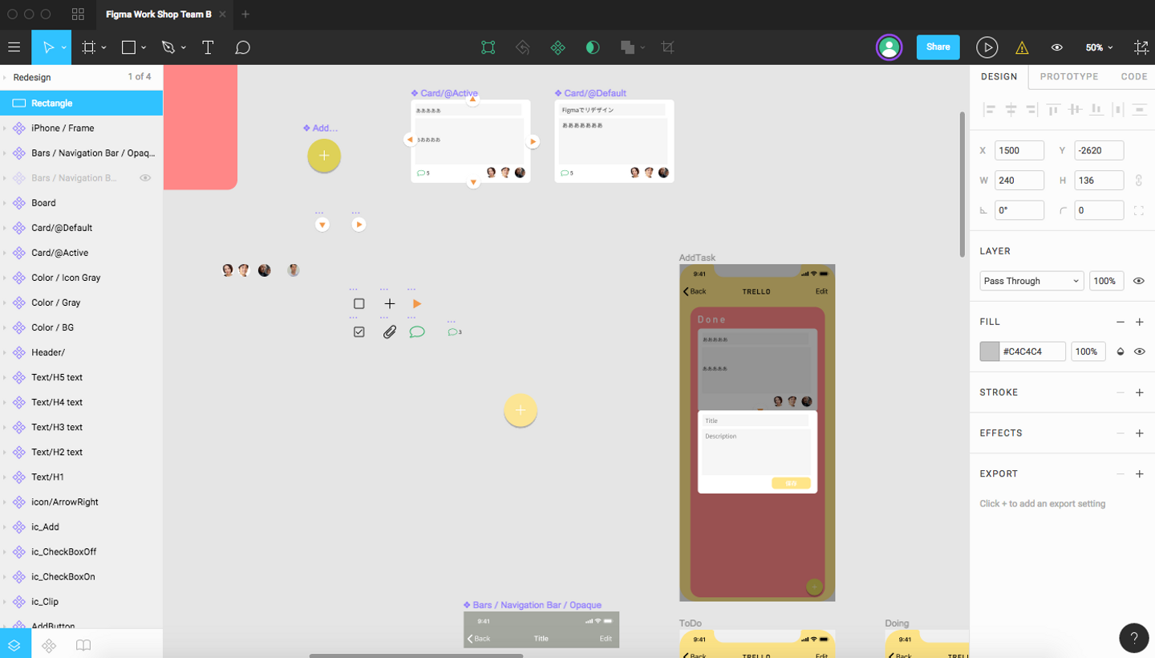1155x658 pixels.
Task: Open the #C4C4C4 fill color swatch
Action: pos(990,351)
